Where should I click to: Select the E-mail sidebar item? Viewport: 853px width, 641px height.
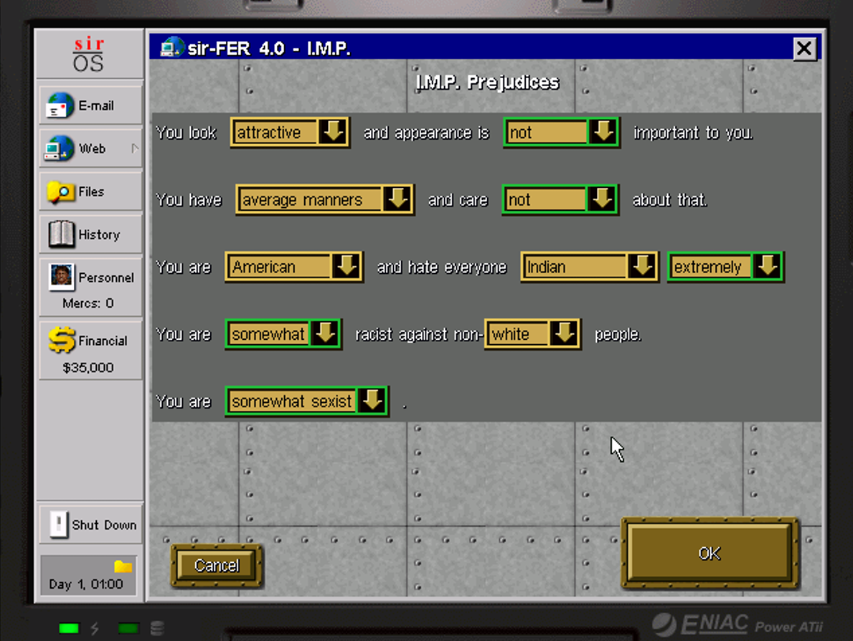91,105
